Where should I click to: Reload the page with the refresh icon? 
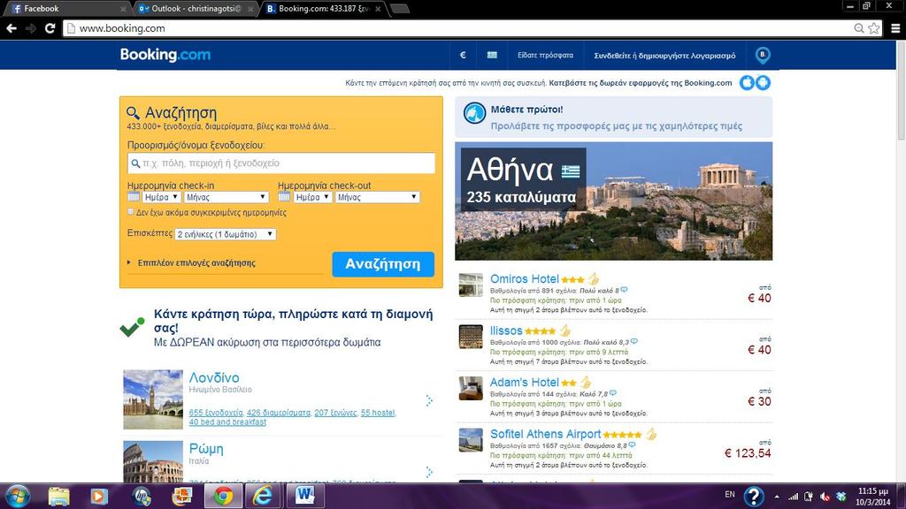(x=50, y=28)
